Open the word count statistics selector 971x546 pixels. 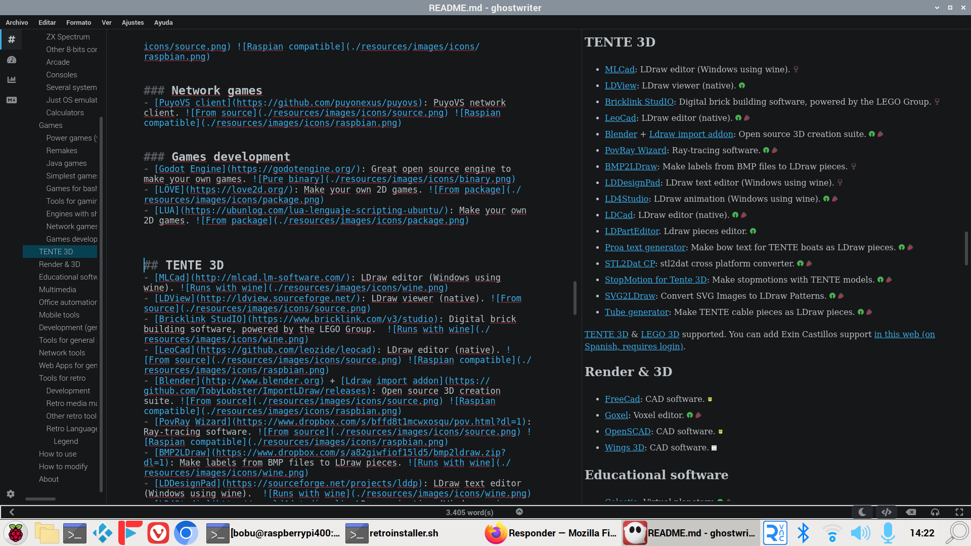click(469, 512)
